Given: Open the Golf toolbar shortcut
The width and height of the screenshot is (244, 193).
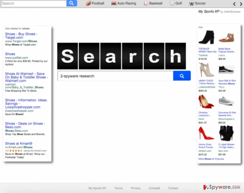Looking at the screenshot, I should tap(176, 3).
